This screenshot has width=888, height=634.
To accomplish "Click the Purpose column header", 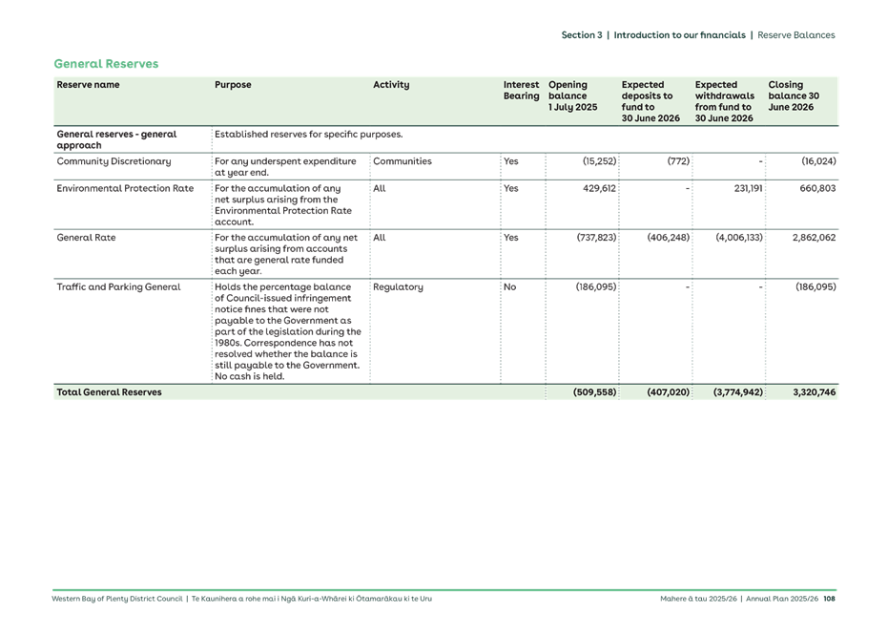I will click(x=233, y=84).
